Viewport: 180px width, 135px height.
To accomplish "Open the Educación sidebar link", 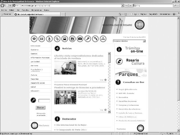I will coord(35,91).
